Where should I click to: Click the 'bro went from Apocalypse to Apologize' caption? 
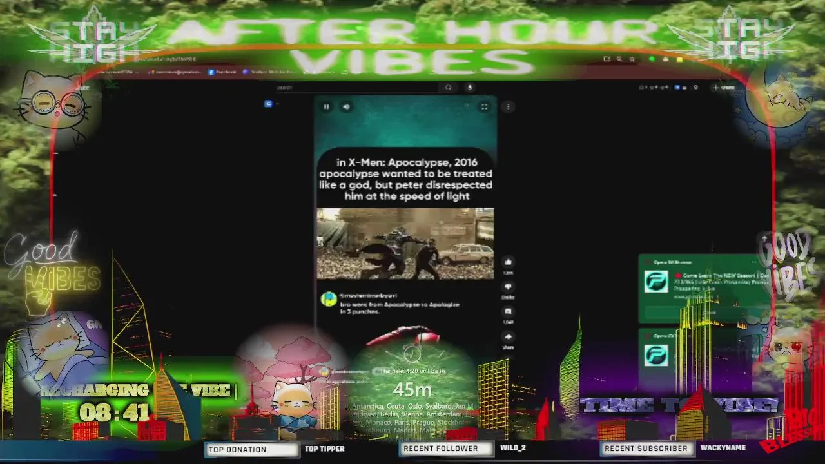(x=400, y=307)
